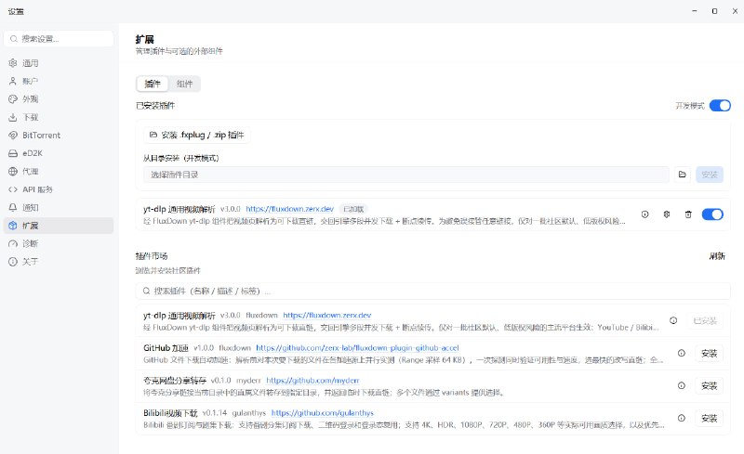Open the github.com/myderr link
The height and width of the screenshot is (454, 744).
click(x=312, y=380)
